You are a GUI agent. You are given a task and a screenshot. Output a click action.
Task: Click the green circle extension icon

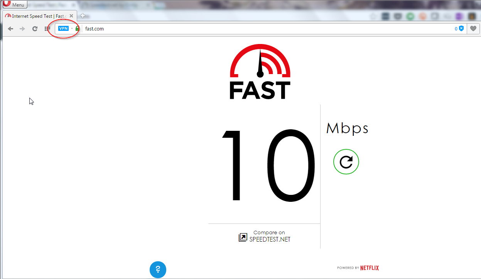pyautogui.click(x=410, y=17)
